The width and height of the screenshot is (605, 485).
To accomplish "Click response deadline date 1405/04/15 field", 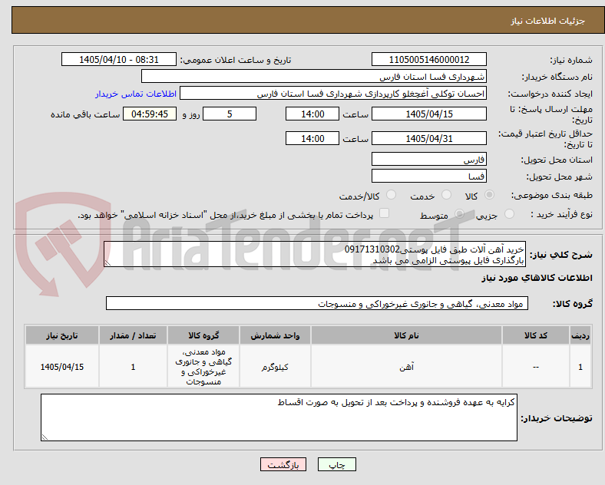I will (429, 114).
